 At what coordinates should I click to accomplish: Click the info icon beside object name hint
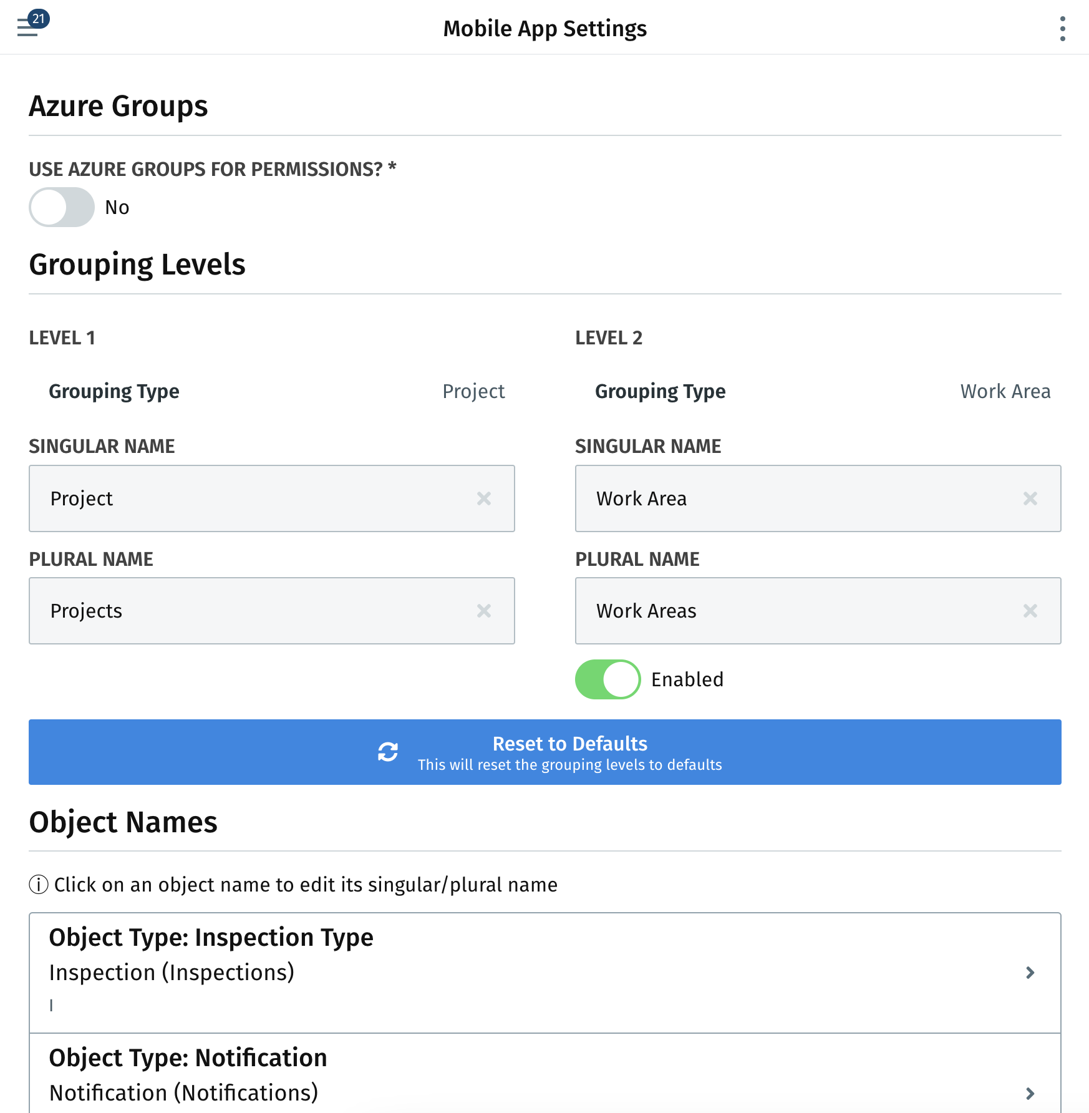click(x=39, y=885)
